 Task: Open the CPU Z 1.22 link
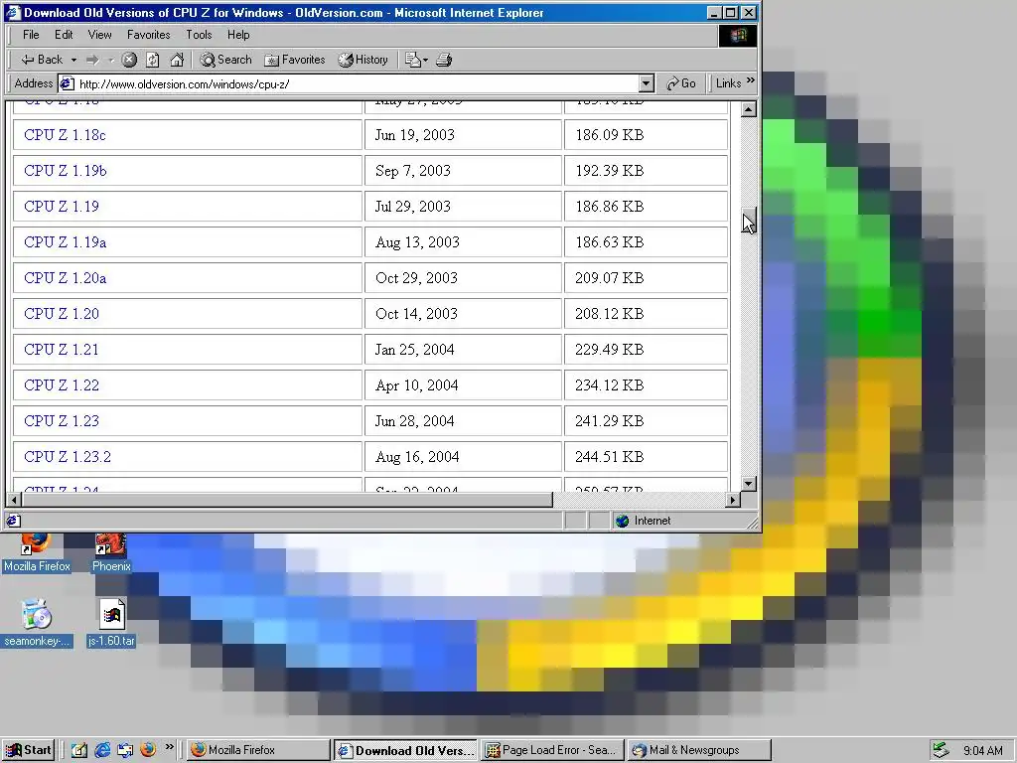[62, 384]
